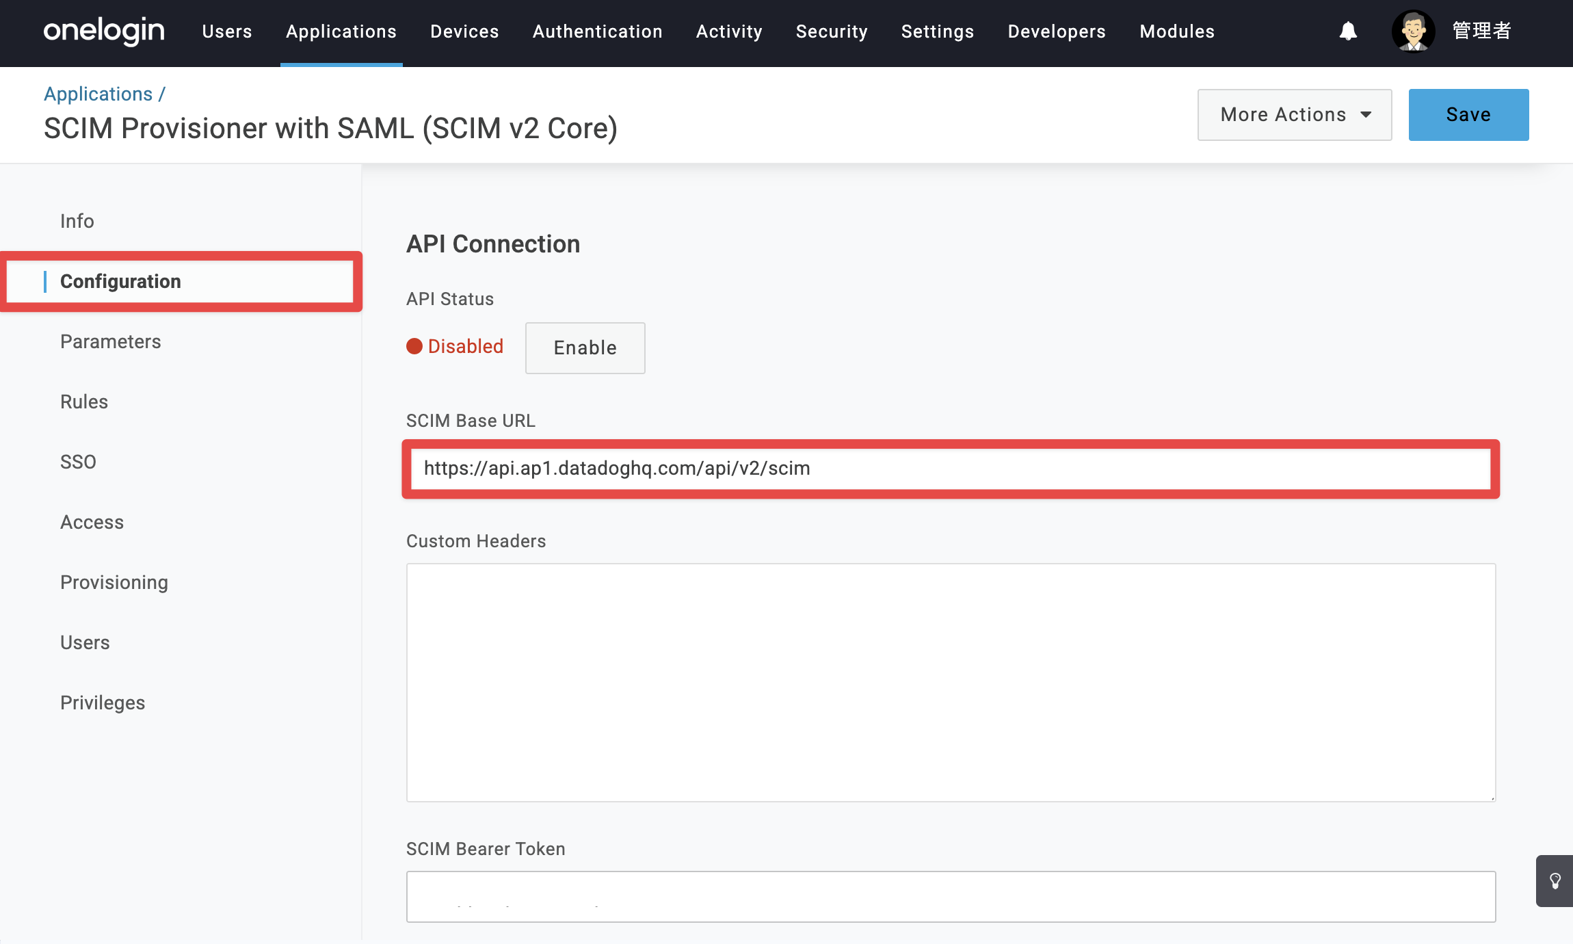Open the Devices top menu
The image size is (1573, 944).
pyautogui.click(x=464, y=31)
